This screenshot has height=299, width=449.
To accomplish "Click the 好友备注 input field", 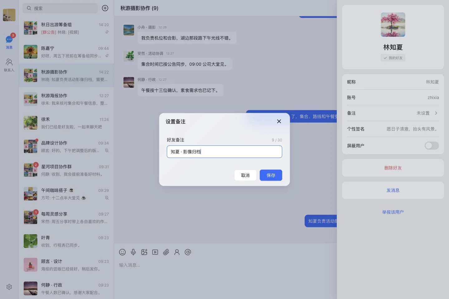I will pyautogui.click(x=224, y=152).
